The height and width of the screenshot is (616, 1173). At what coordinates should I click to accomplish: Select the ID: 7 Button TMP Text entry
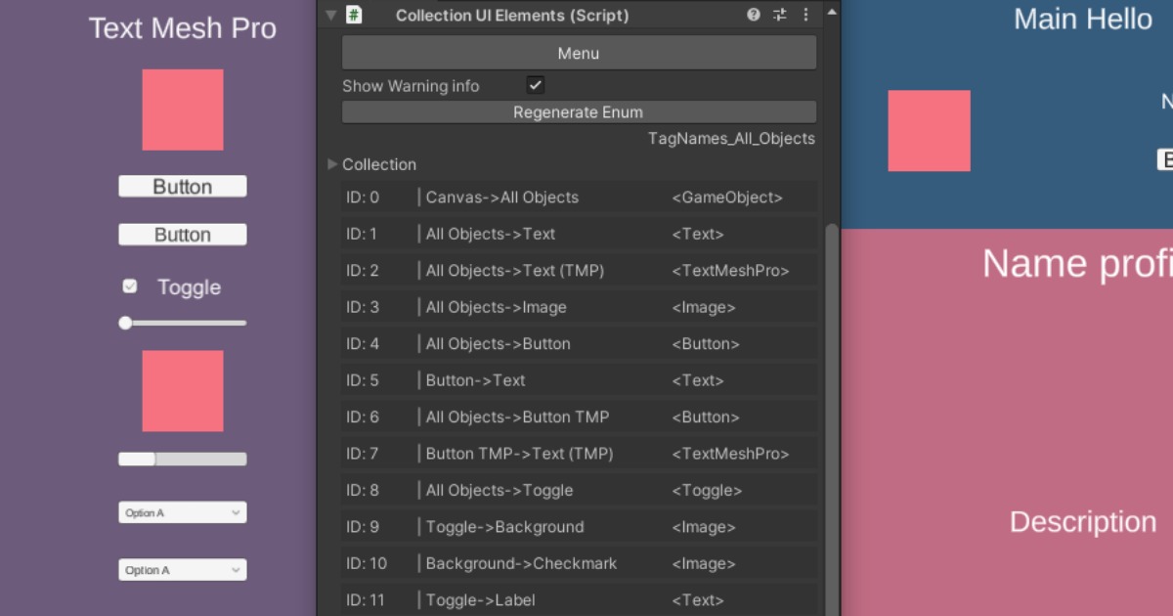(579, 453)
